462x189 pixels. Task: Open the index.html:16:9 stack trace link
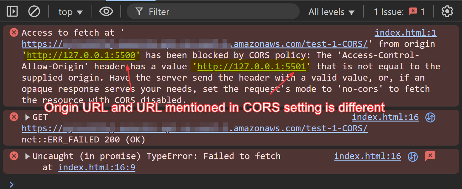[97, 167]
